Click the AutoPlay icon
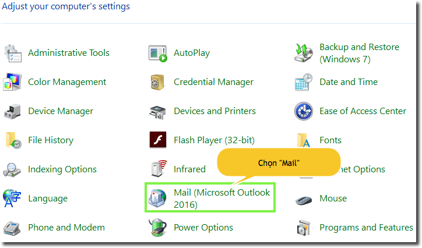The width and height of the screenshot is (422, 248). (x=158, y=53)
